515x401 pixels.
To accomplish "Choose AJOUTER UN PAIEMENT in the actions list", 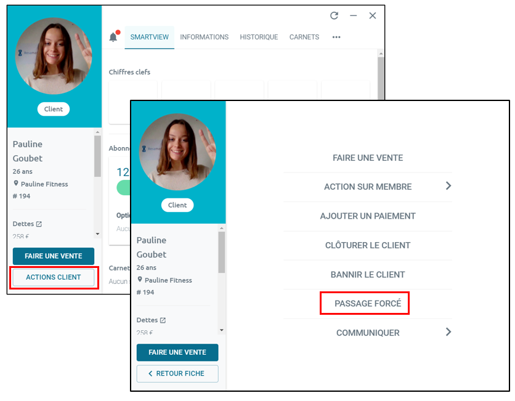I will 368,216.
